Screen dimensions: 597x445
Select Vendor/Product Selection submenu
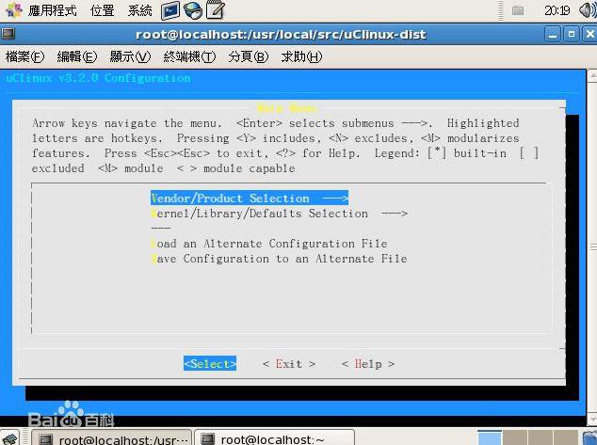click(250, 199)
